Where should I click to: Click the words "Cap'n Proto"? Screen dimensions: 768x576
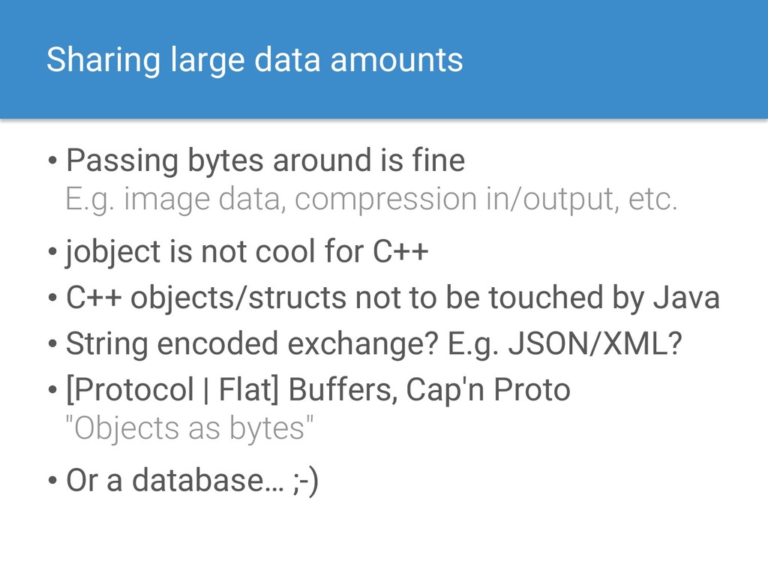click(x=488, y=390)
